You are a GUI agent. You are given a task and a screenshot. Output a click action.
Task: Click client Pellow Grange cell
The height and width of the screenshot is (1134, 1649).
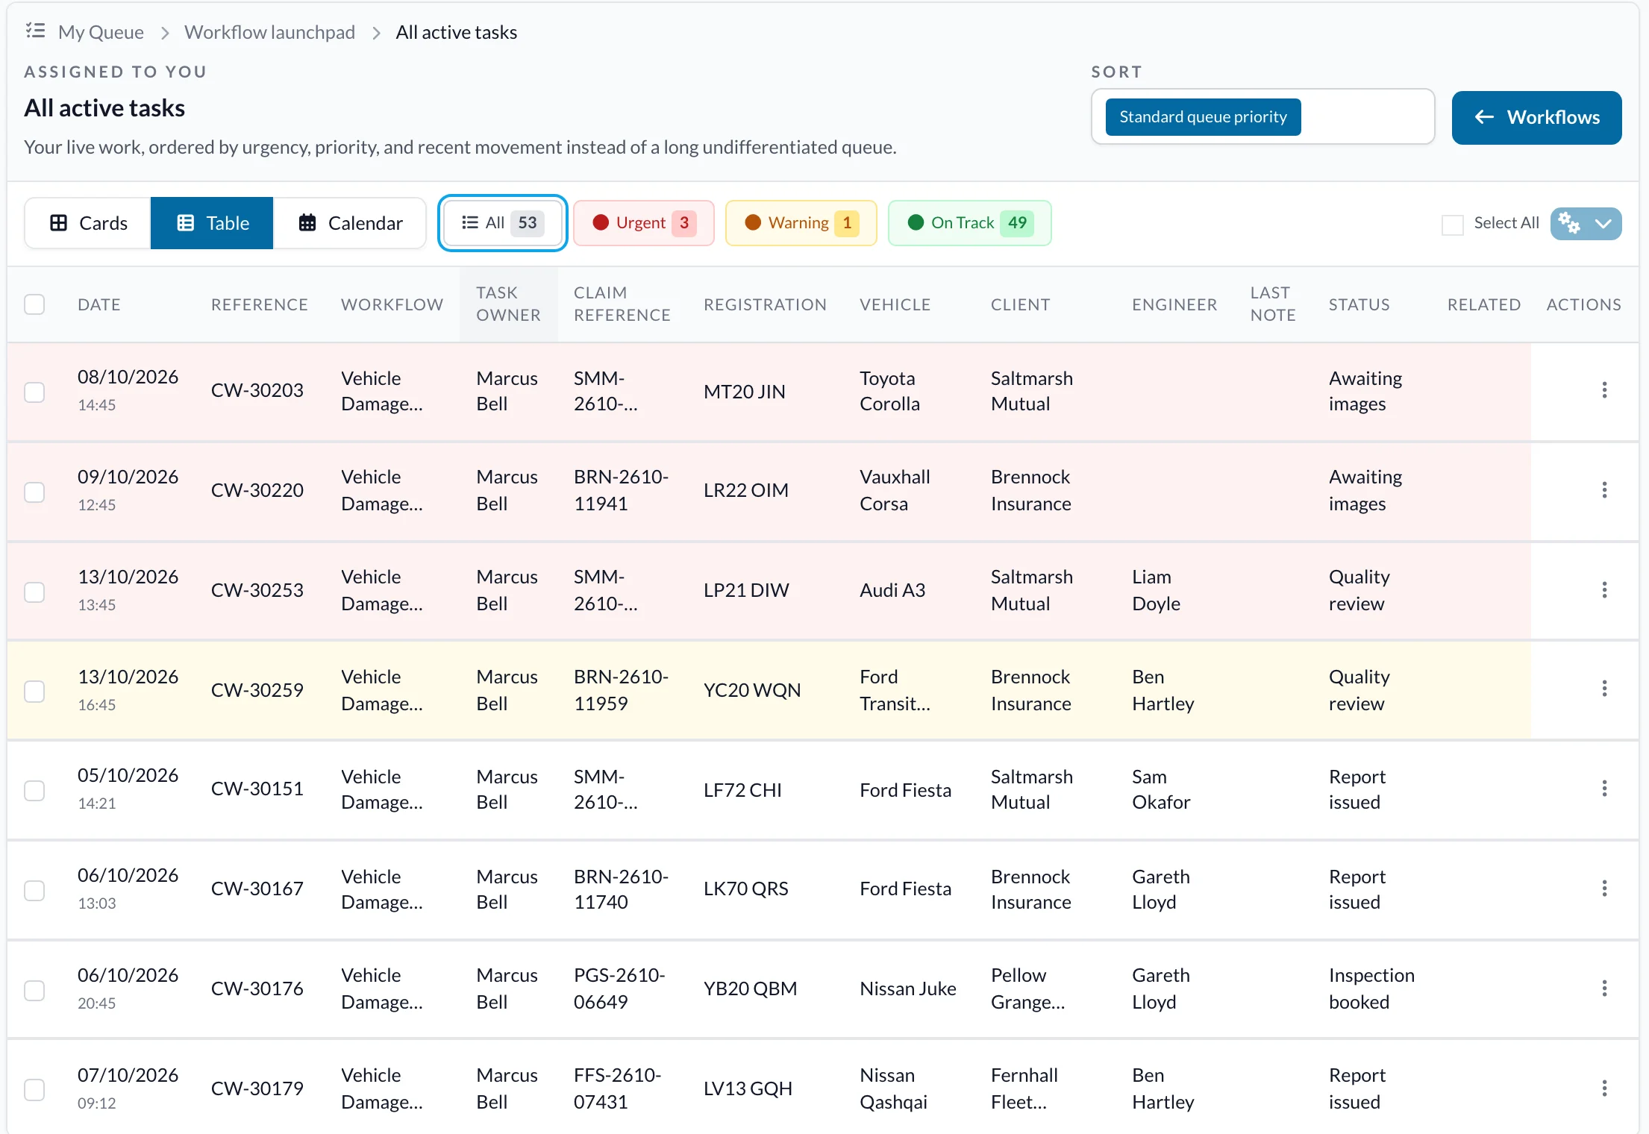click(x=1027, y=989)
